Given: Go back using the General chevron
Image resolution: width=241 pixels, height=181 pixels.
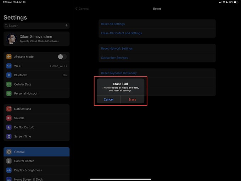Looking at the screenshot, I should 82,9.
